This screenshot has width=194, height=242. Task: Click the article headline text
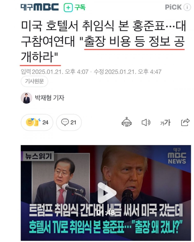point(103,41)
